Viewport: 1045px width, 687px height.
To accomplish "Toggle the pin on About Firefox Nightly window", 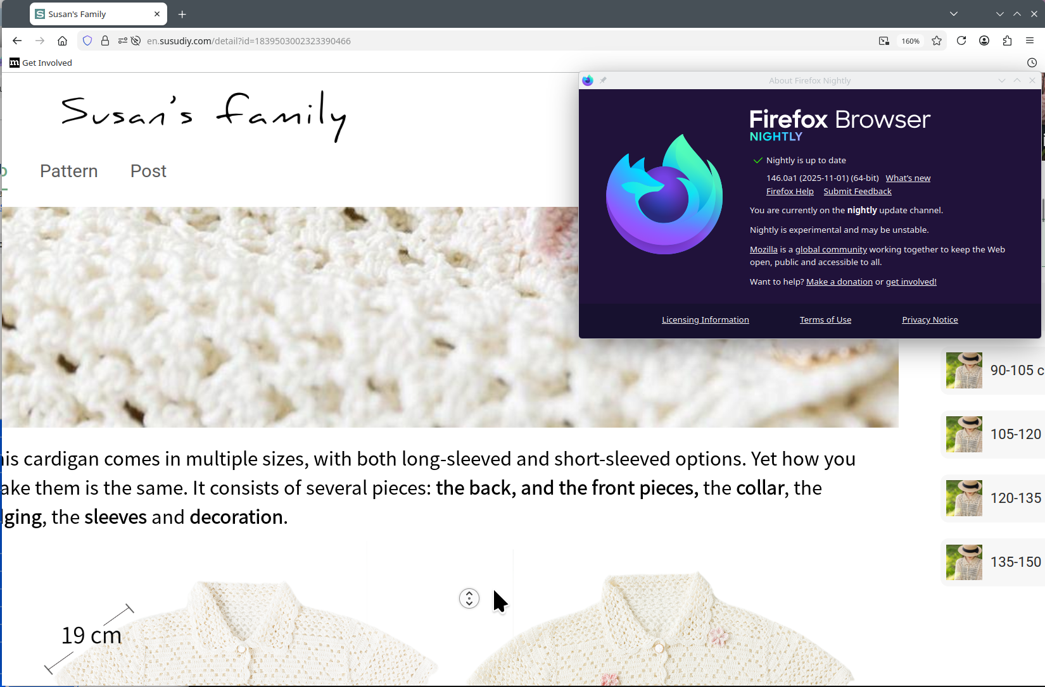I will 603,80.
